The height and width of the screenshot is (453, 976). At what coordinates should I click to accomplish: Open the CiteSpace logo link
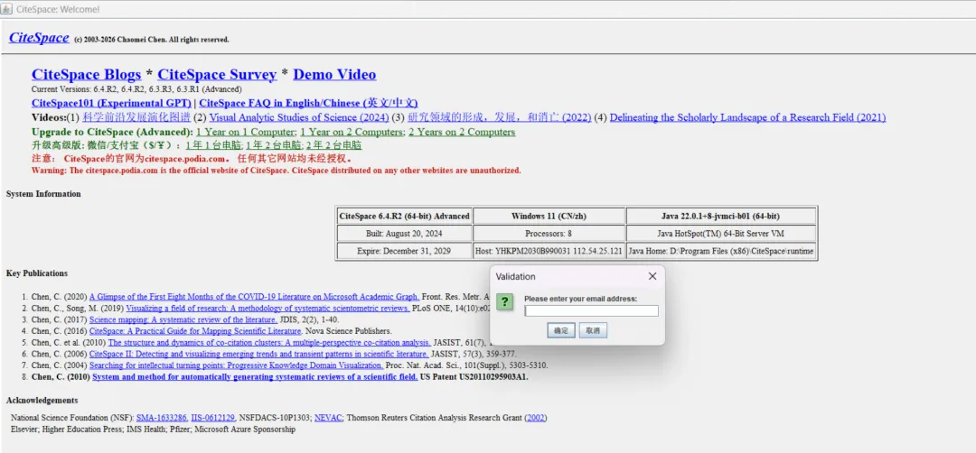pyautogui.click(x=39, y=38)
